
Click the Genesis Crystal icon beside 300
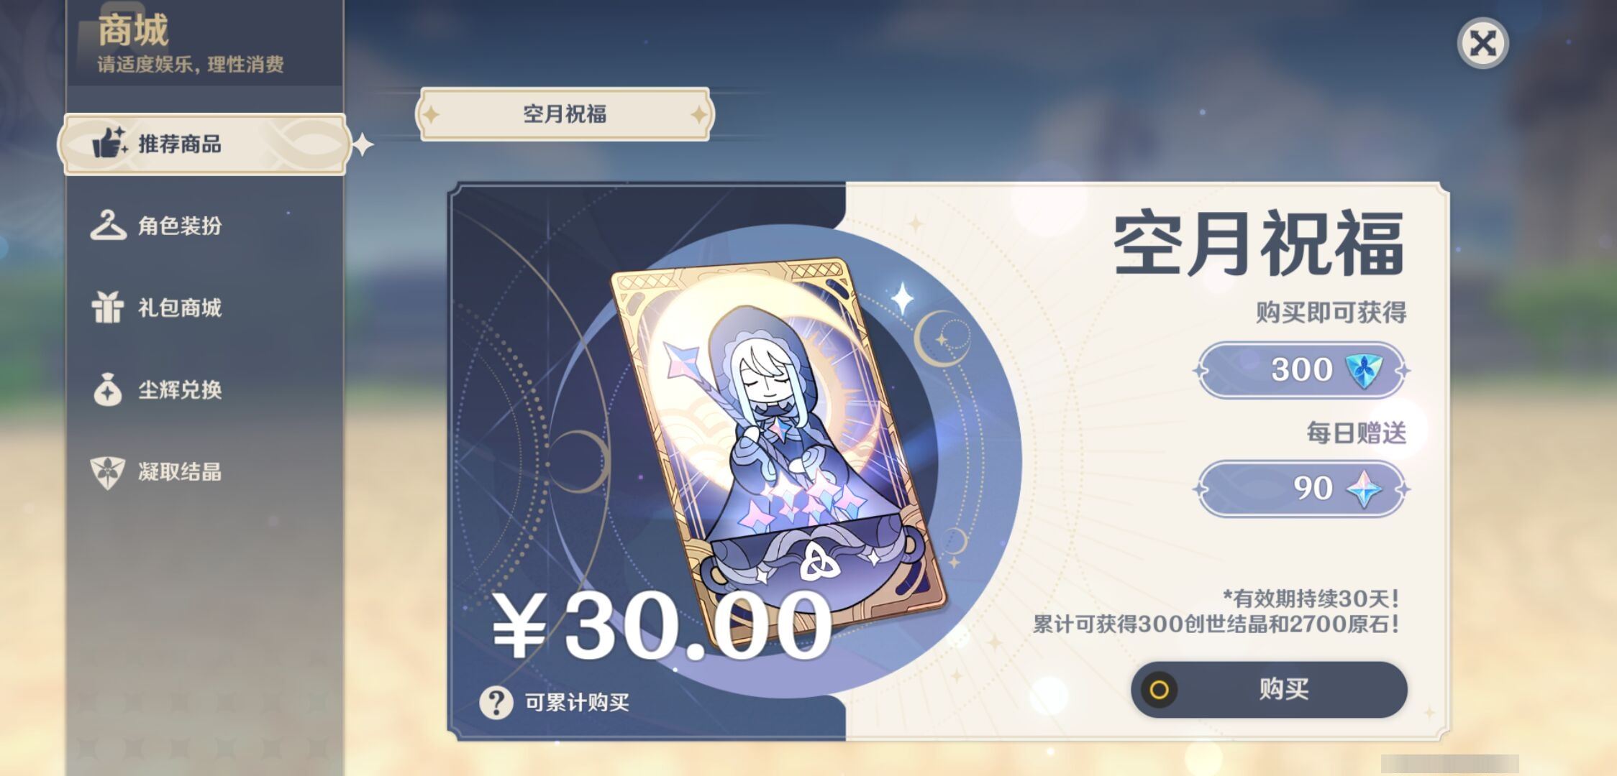pos(1363,371)
